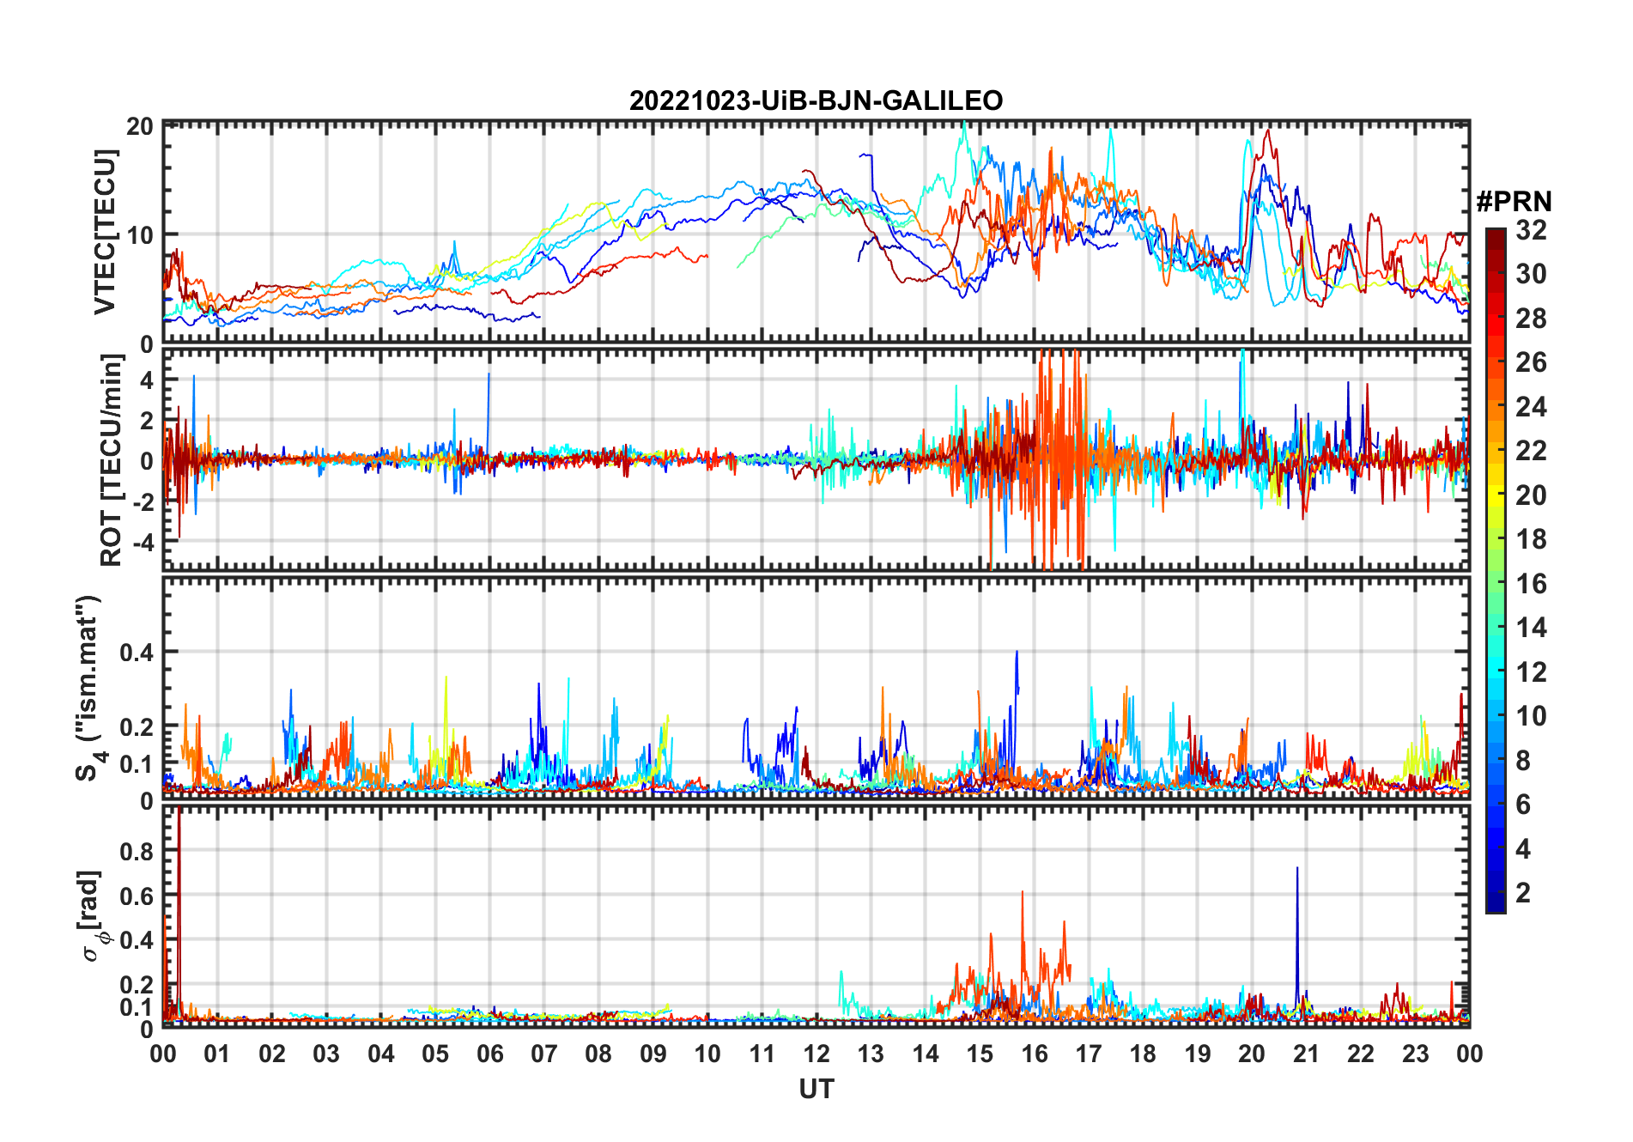The height and width of the screenshot is (1142, 1633).
Task: Click the 10 tick on VTEC axis
Action: [140, 234]
